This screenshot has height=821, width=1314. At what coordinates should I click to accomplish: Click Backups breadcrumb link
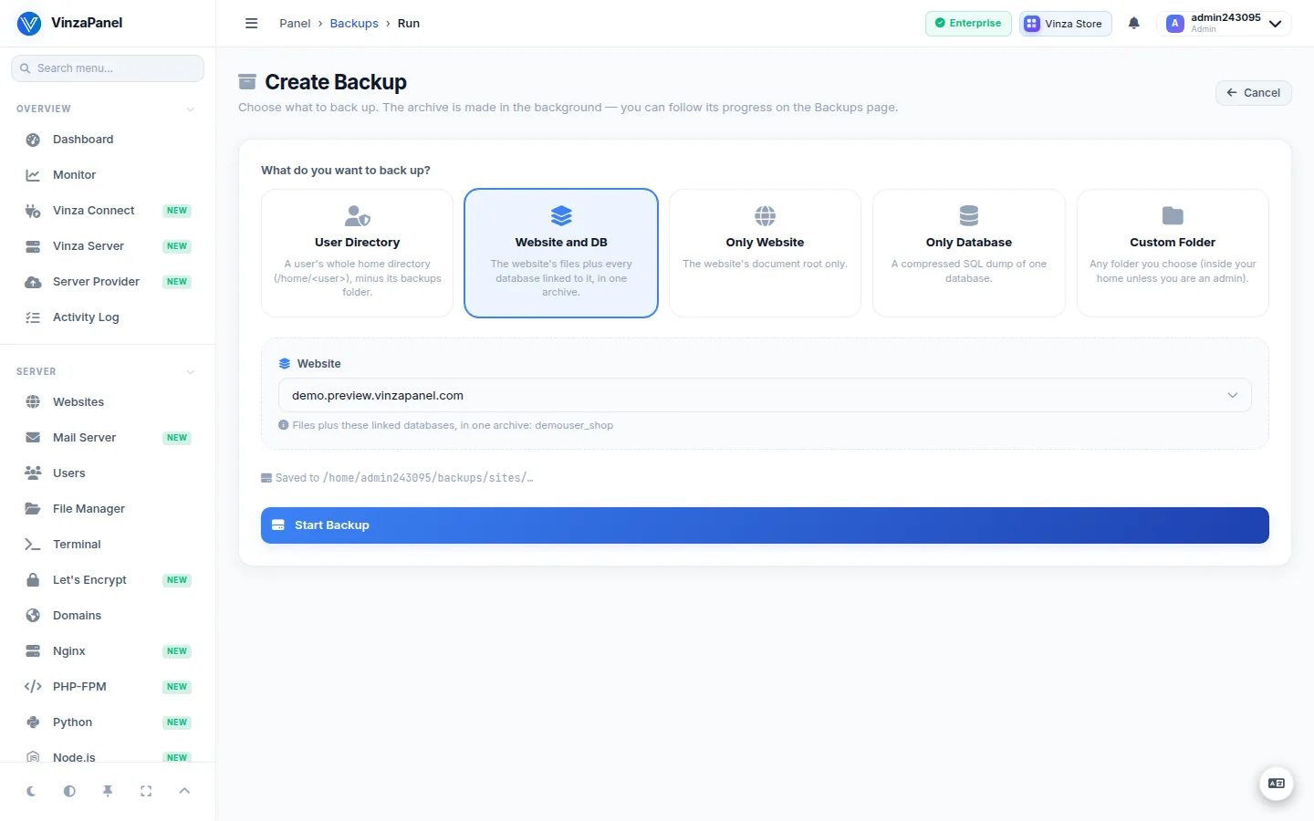(x=354, y=24)
